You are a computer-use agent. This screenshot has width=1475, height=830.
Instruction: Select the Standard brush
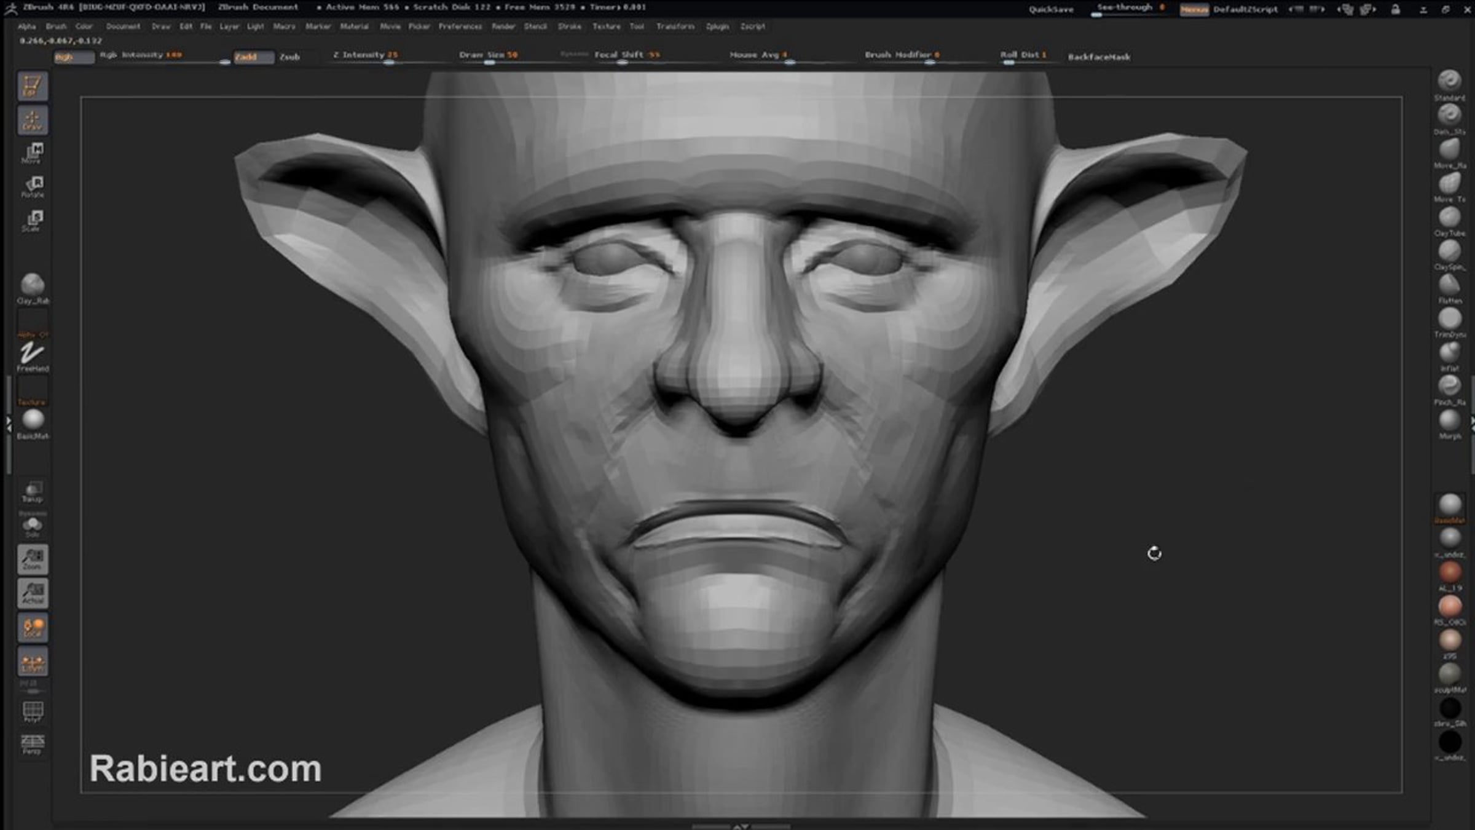pos(1449,81)
